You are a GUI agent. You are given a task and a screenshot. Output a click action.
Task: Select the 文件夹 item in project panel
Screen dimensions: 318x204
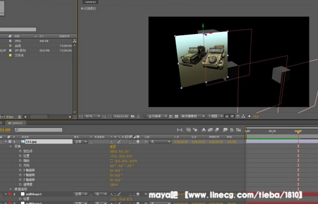pyautogui.click(x=19, y=55)
